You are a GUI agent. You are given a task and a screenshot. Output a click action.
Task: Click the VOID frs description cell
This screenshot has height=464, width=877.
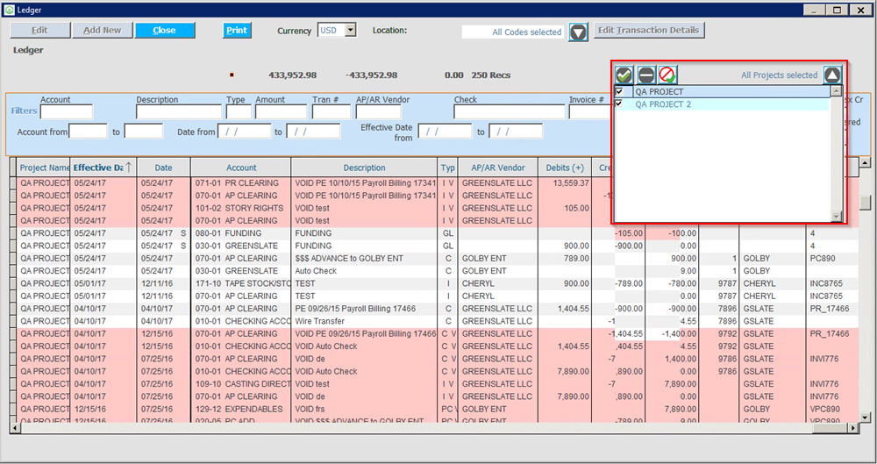click(364, 409)
